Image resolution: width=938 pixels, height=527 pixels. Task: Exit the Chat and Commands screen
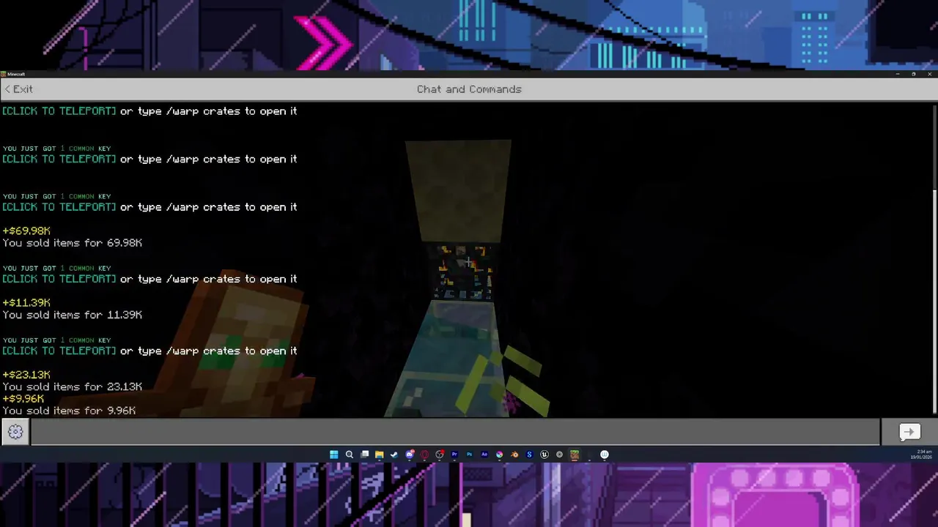[18, 89]
